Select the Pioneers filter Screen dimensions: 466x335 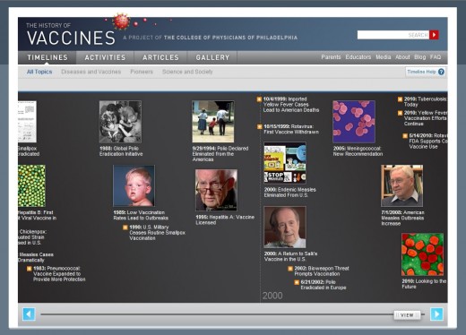pos(142,72)
